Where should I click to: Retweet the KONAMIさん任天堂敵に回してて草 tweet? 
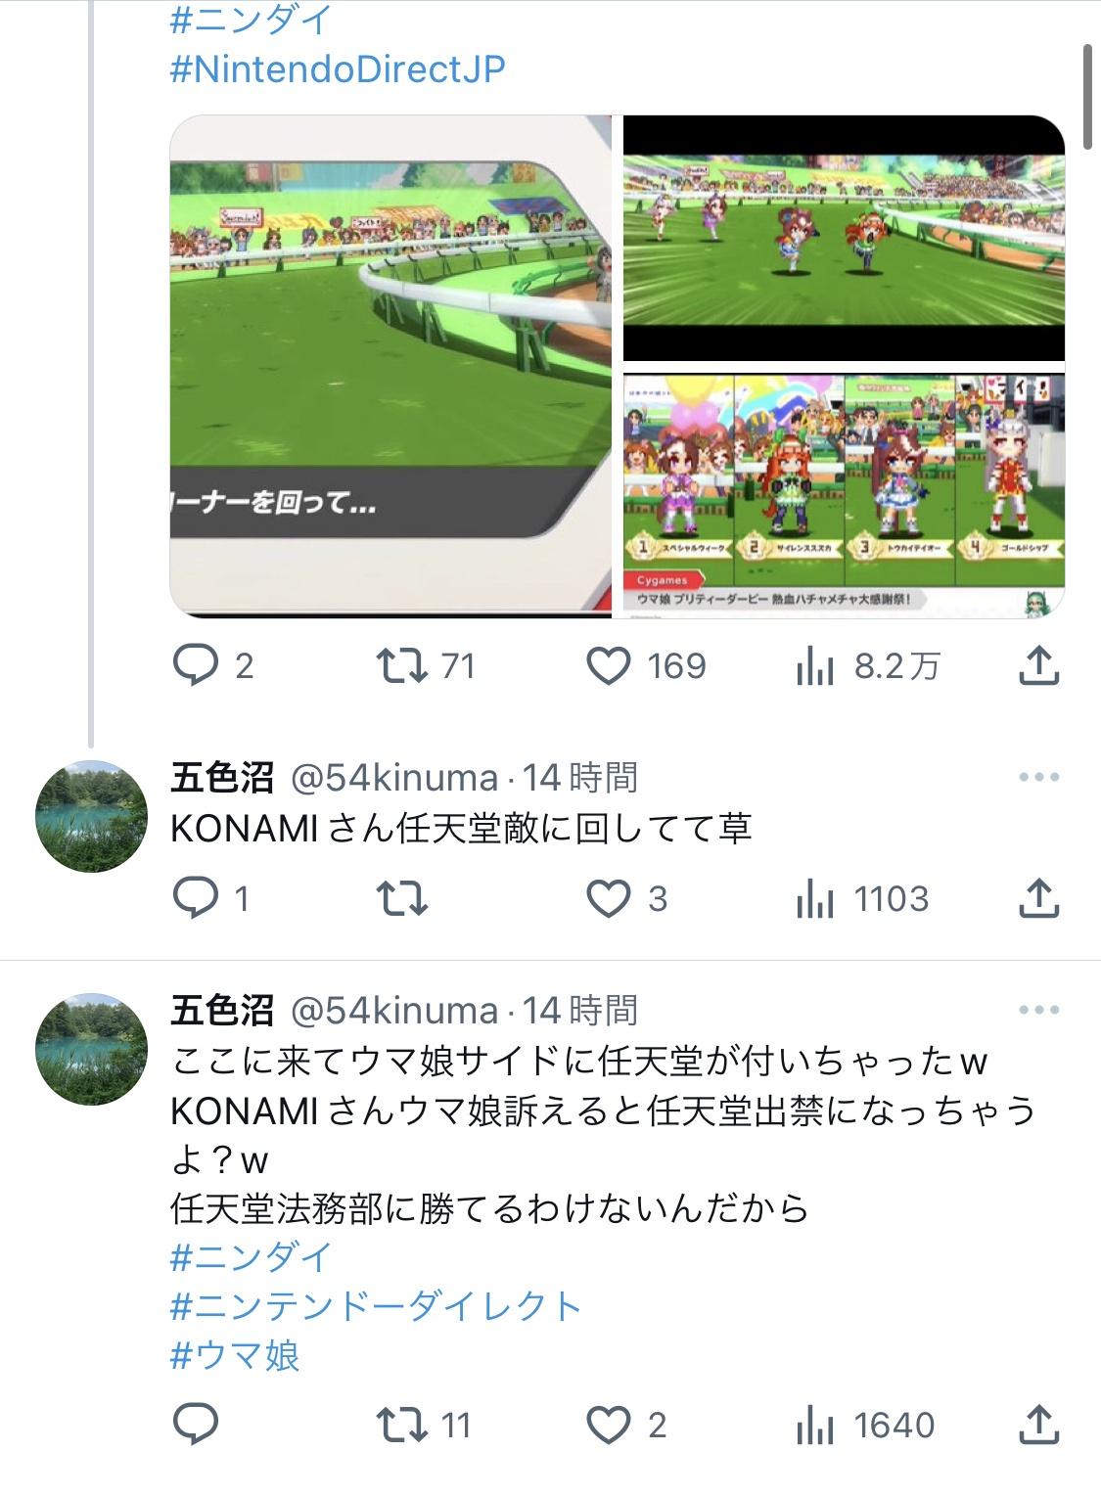[x=402, y=898]
